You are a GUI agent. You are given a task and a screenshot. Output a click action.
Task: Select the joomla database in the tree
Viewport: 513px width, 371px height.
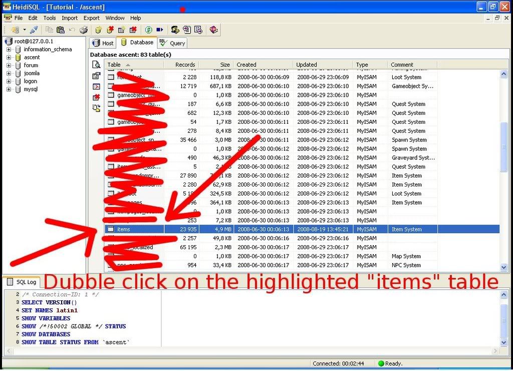(32, 73)
